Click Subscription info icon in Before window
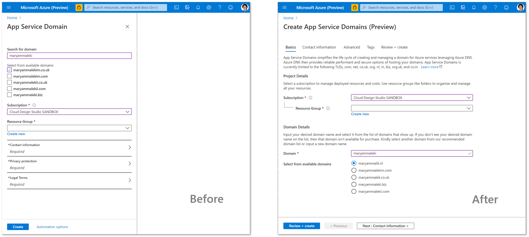This screenshot has width=529, height=237. tap(34, 105)
